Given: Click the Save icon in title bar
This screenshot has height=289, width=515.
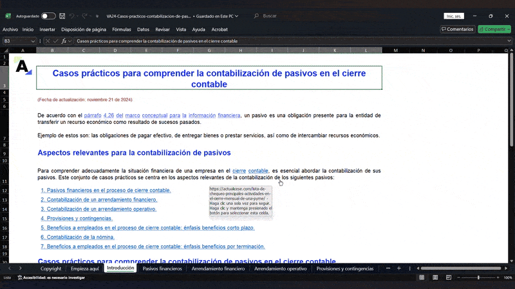Looking at the screenshot, I should 62,15.
